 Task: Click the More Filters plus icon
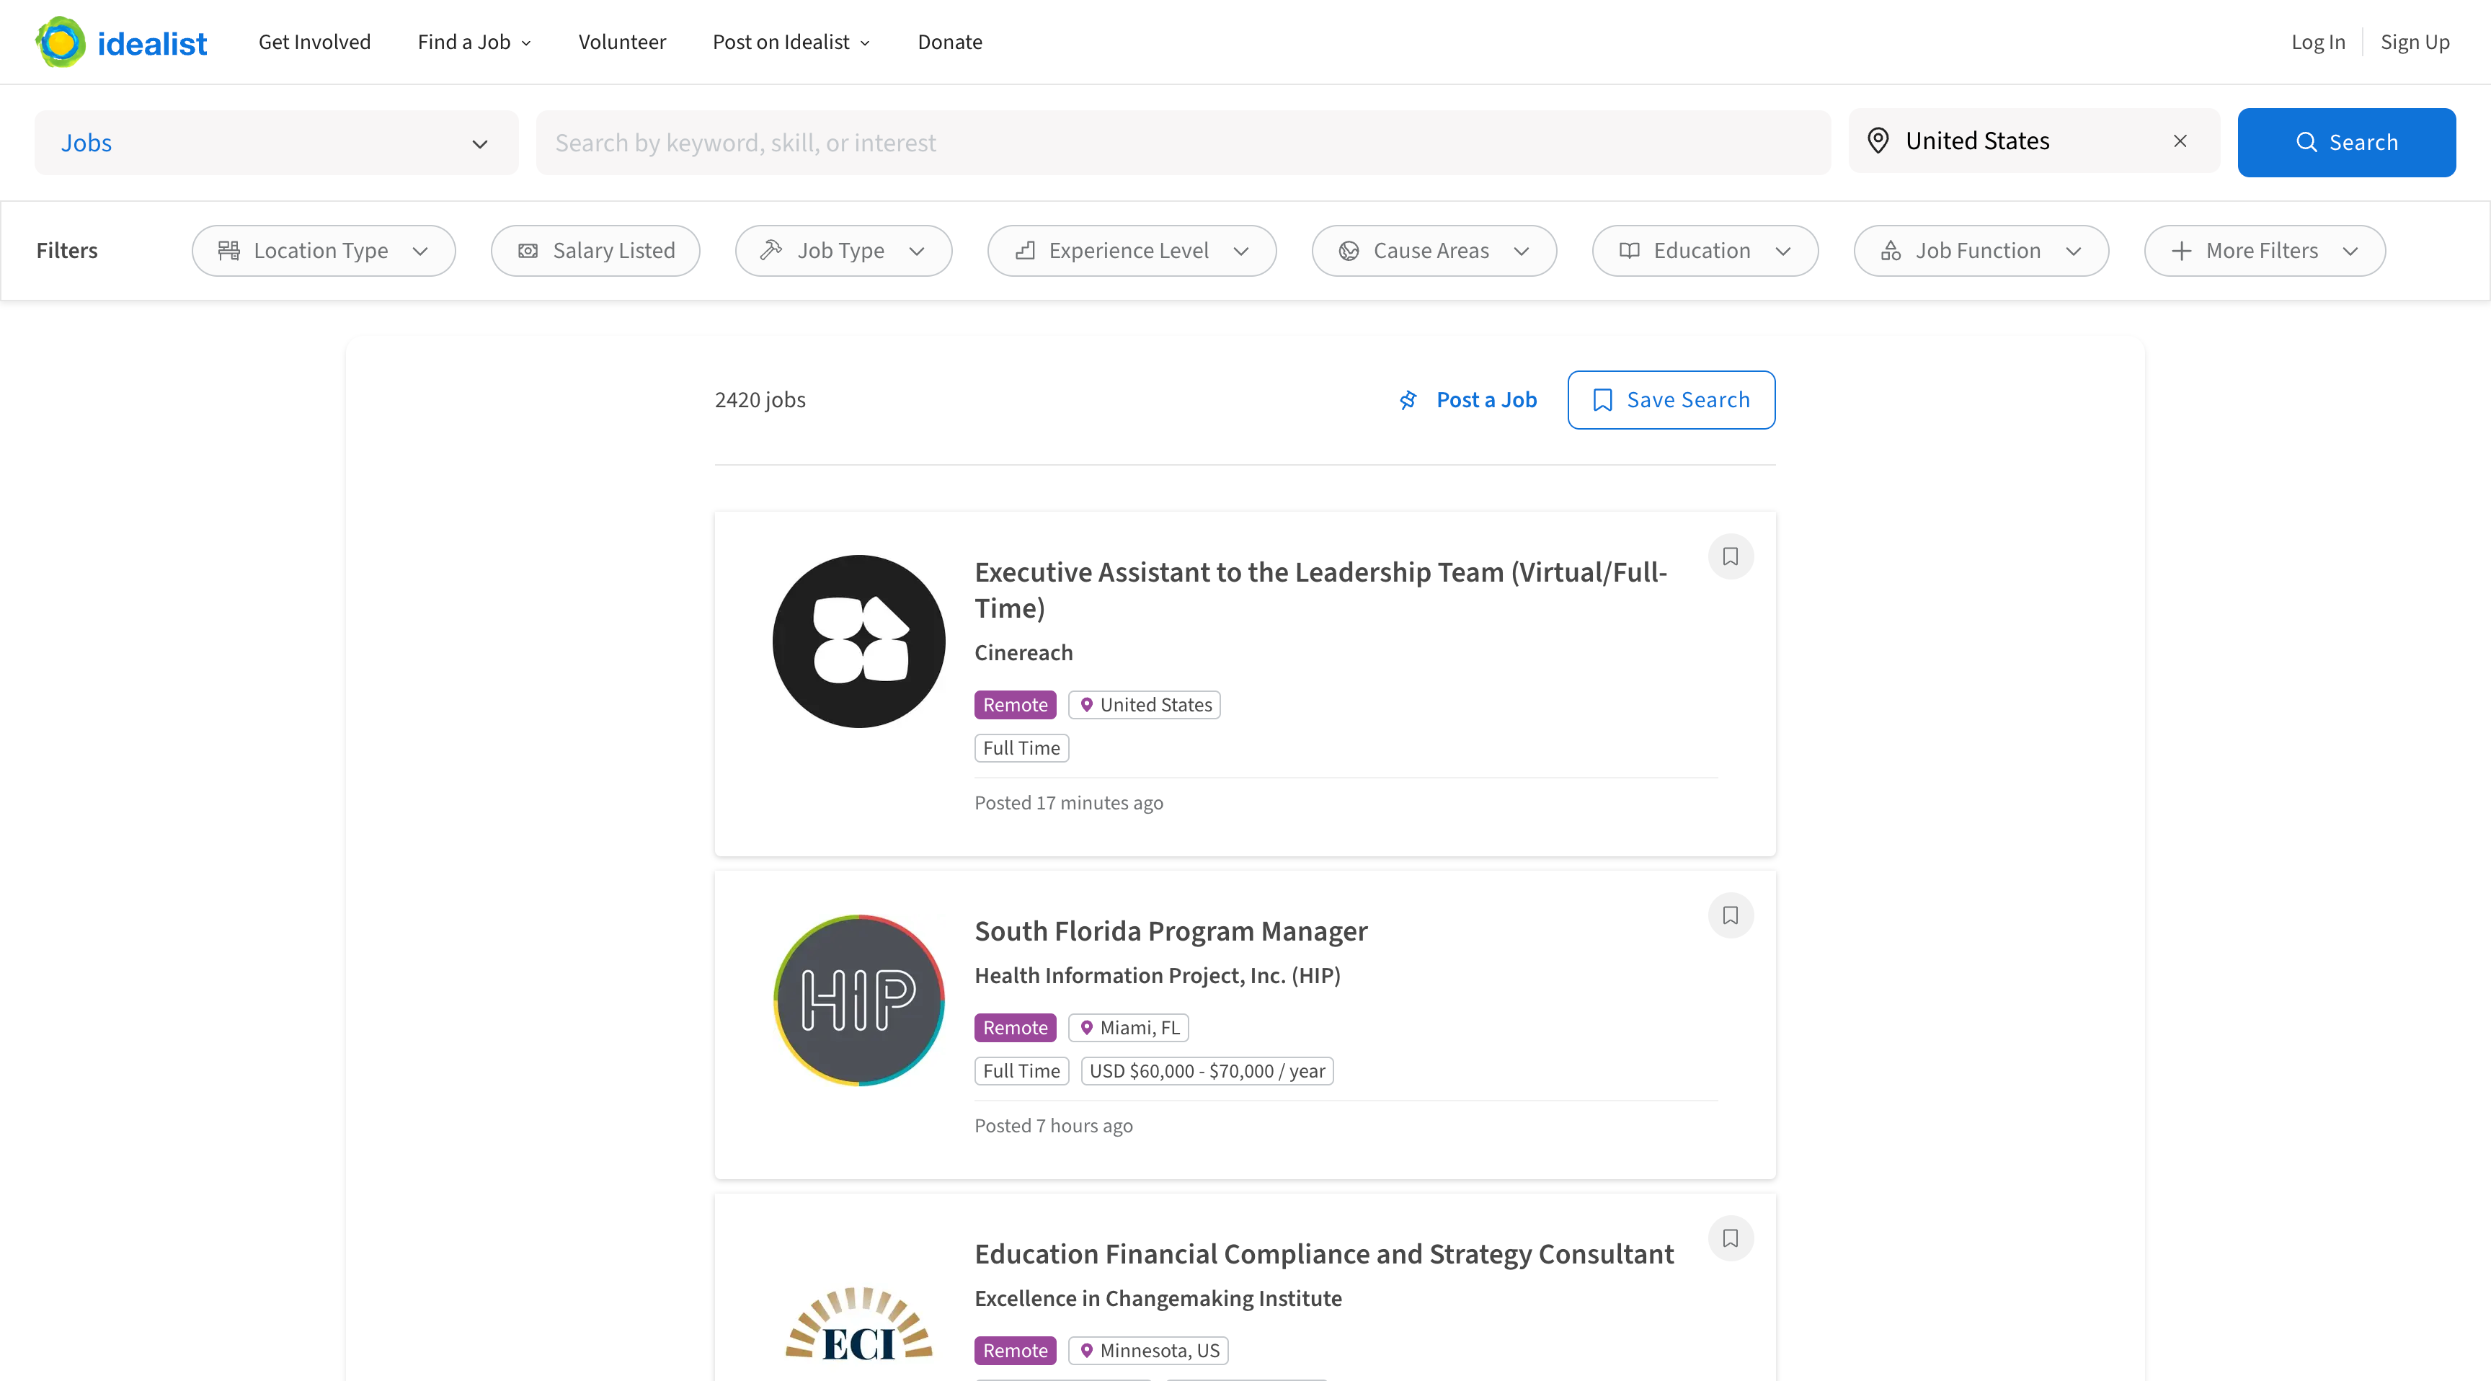click(2180, 251)
